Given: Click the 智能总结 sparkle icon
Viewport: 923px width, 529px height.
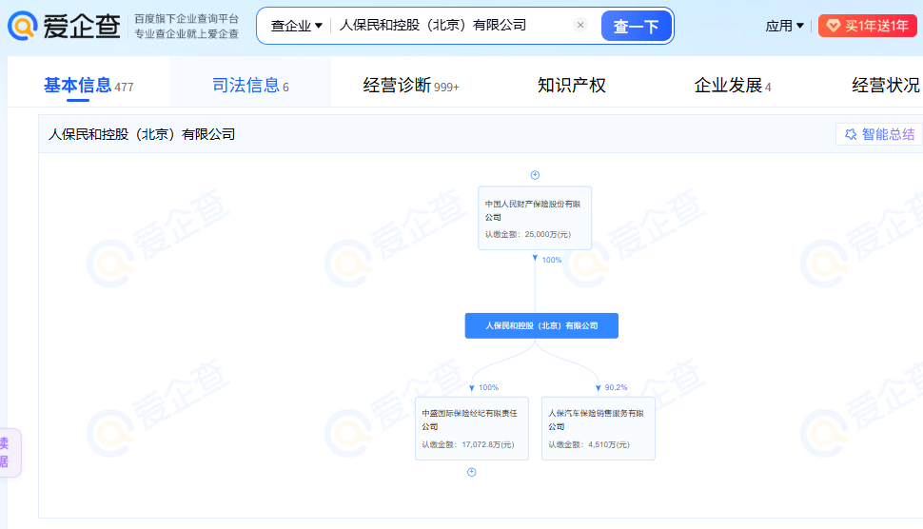Looking at the screenshot, I should coord(851,134).
